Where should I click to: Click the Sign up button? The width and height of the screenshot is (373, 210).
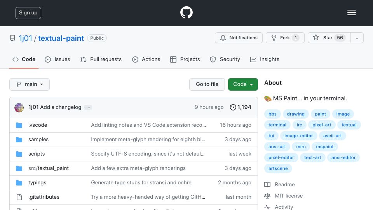(28, 13)
